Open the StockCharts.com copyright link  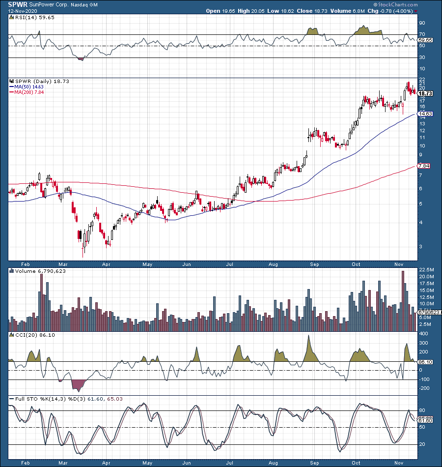[x=395, y=5]
